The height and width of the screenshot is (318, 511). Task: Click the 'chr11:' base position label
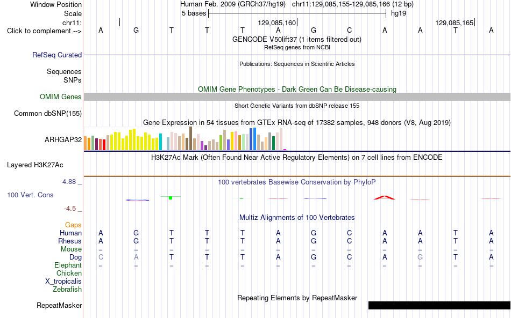(72, 23)
